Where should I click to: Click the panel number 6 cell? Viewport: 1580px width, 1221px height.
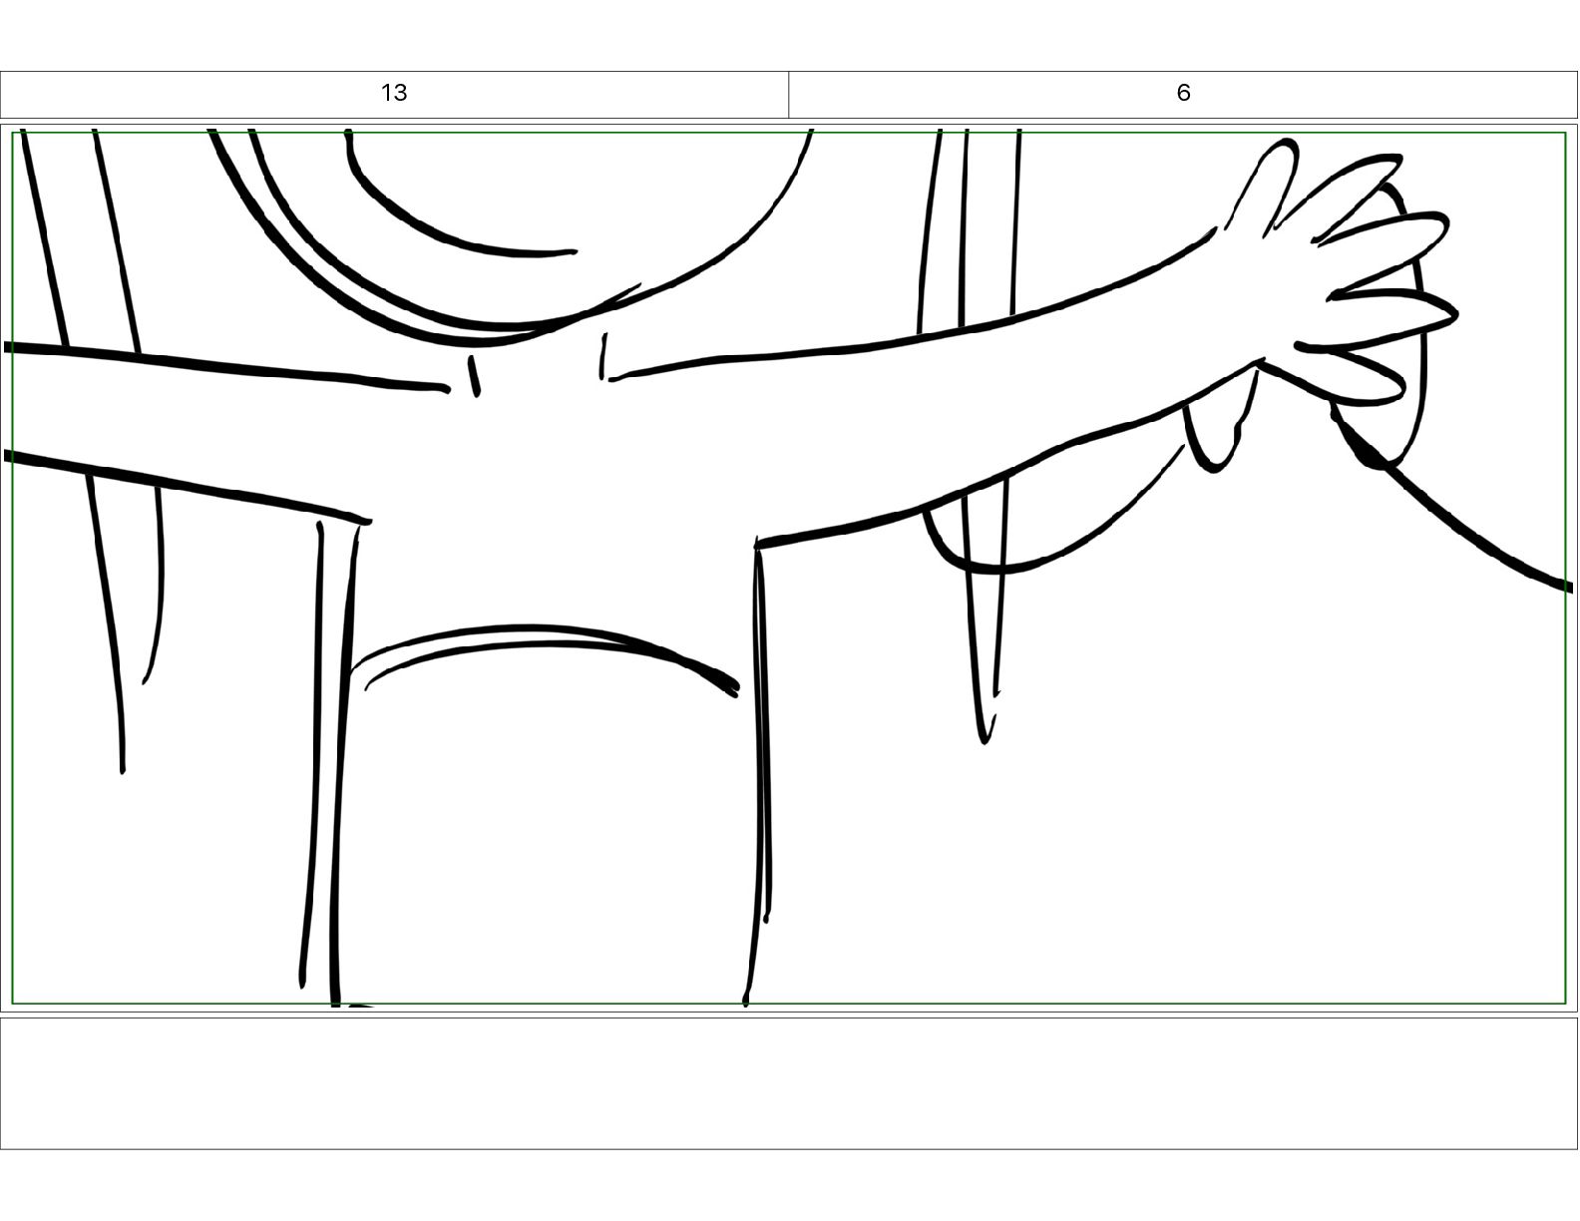pos(1183,94)
